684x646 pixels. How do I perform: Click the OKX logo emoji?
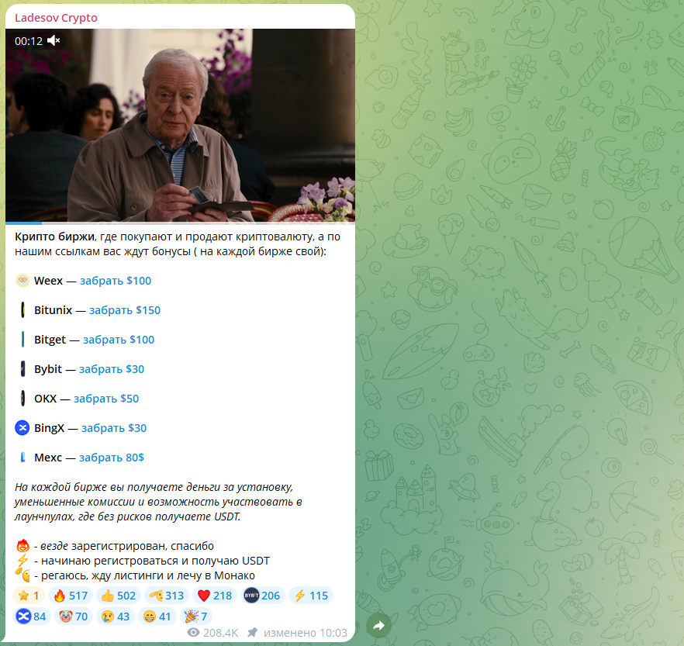pyautogui.click(x=22, y=399)
